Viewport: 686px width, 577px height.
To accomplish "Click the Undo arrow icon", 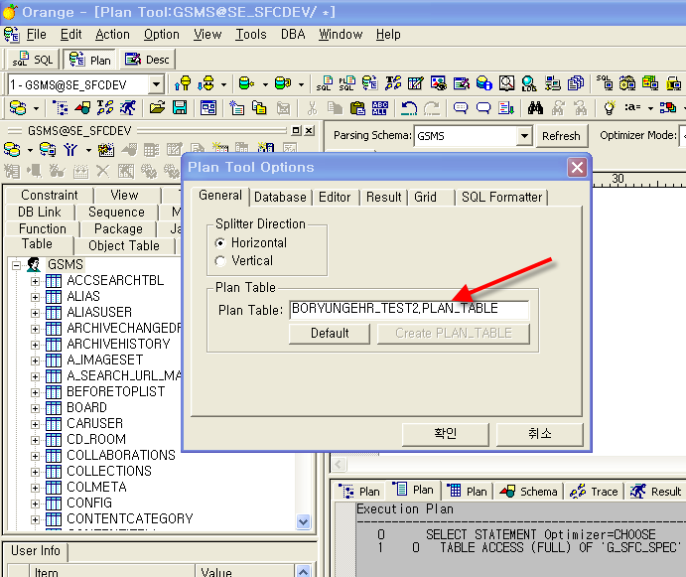I will 409,107.
